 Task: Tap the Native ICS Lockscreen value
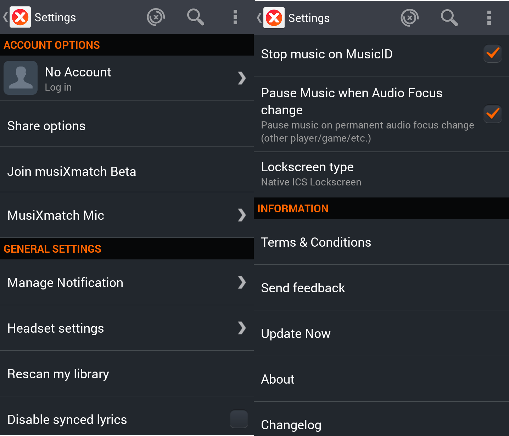pos(311,182)
